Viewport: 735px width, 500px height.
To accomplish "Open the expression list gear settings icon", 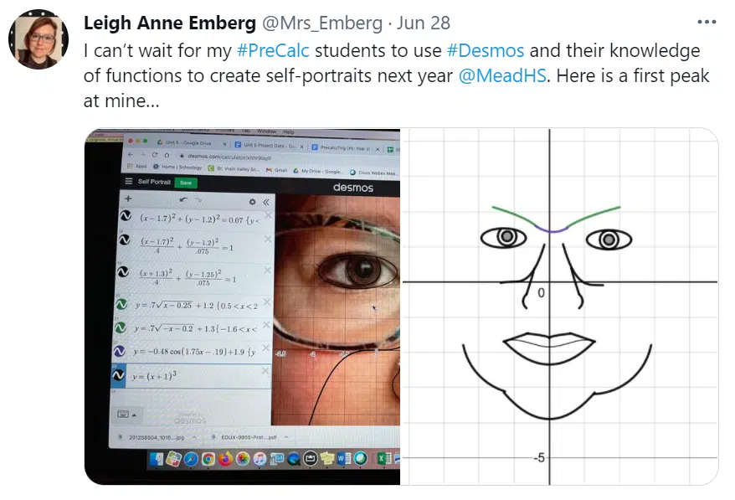I will [x=252, y=202].
